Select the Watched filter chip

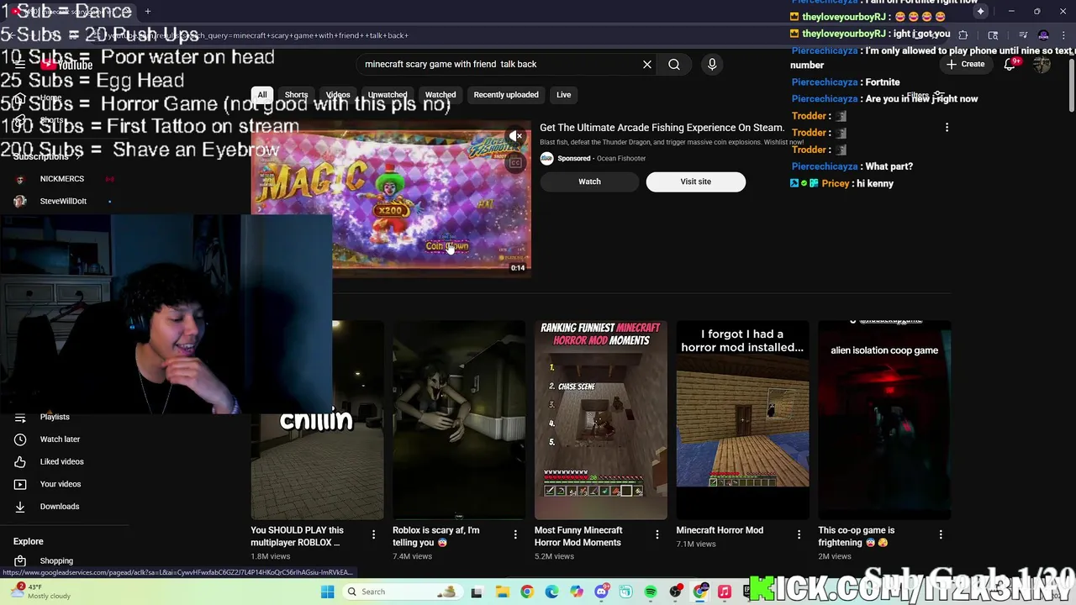(440, 95)
